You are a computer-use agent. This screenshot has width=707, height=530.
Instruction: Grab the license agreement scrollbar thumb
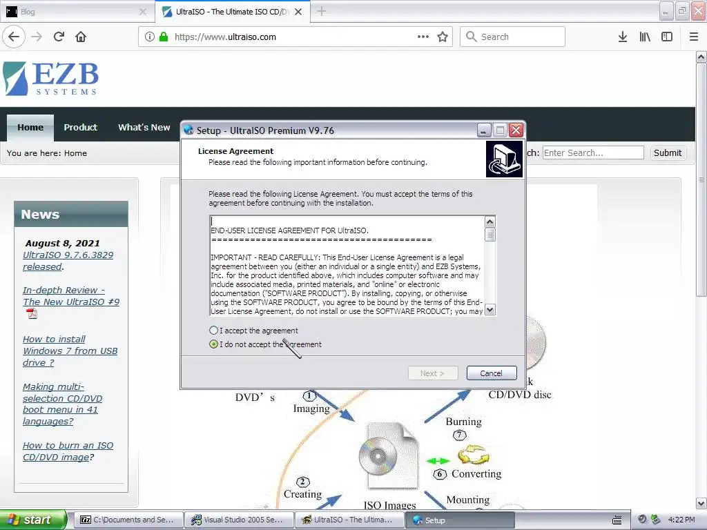click(490, 235)
